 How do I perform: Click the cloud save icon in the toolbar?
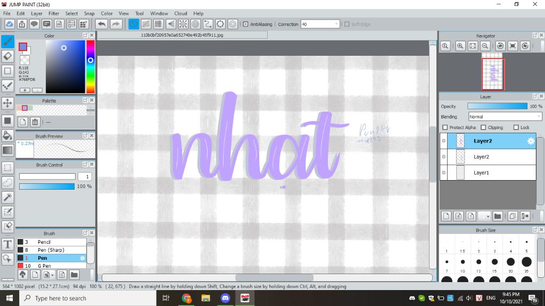point(10,24)
